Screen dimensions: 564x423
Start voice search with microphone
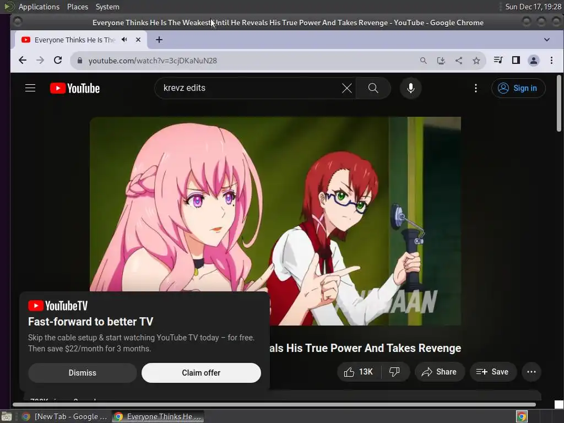[x=410, y=88]
